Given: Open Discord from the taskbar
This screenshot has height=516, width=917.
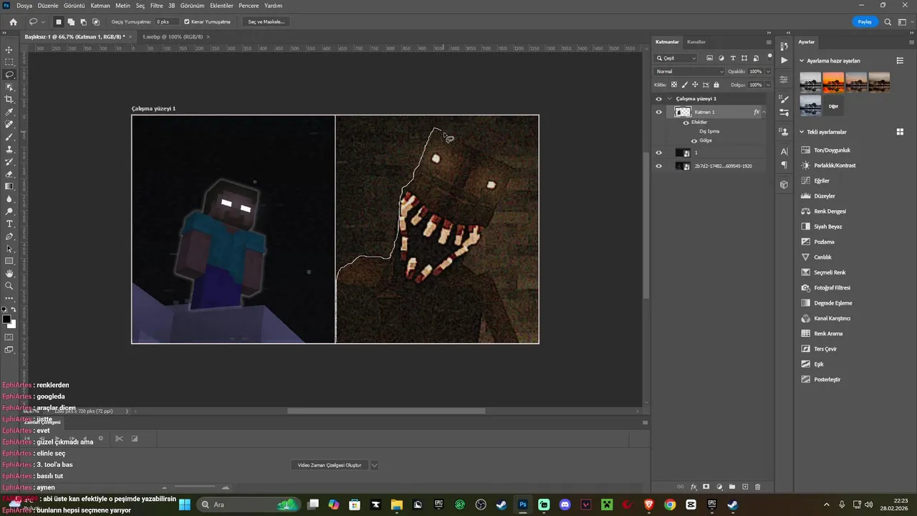Looking at the screenshot, I should tap(565, 505).
